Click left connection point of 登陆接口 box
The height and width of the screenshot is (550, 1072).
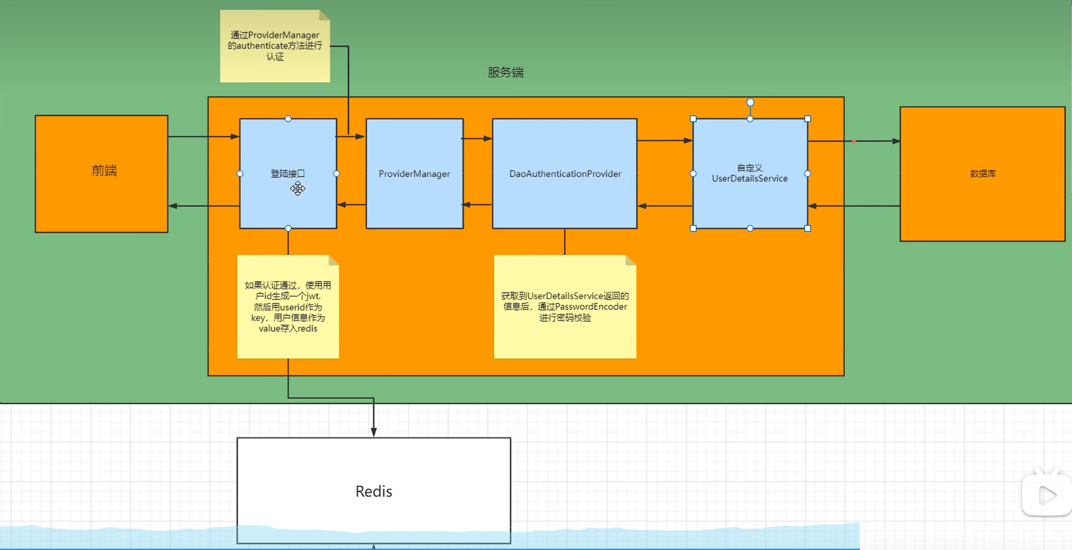(x=240, y=174)
